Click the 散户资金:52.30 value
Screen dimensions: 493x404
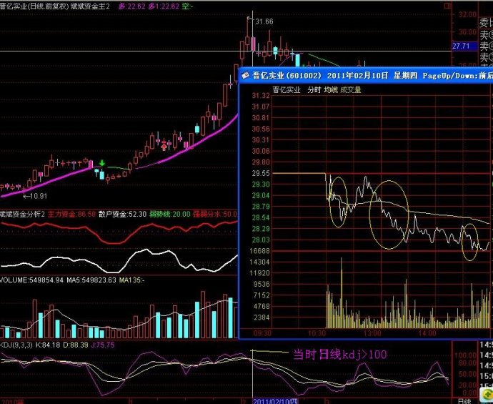pyautogui.click(x=122, y=215)
